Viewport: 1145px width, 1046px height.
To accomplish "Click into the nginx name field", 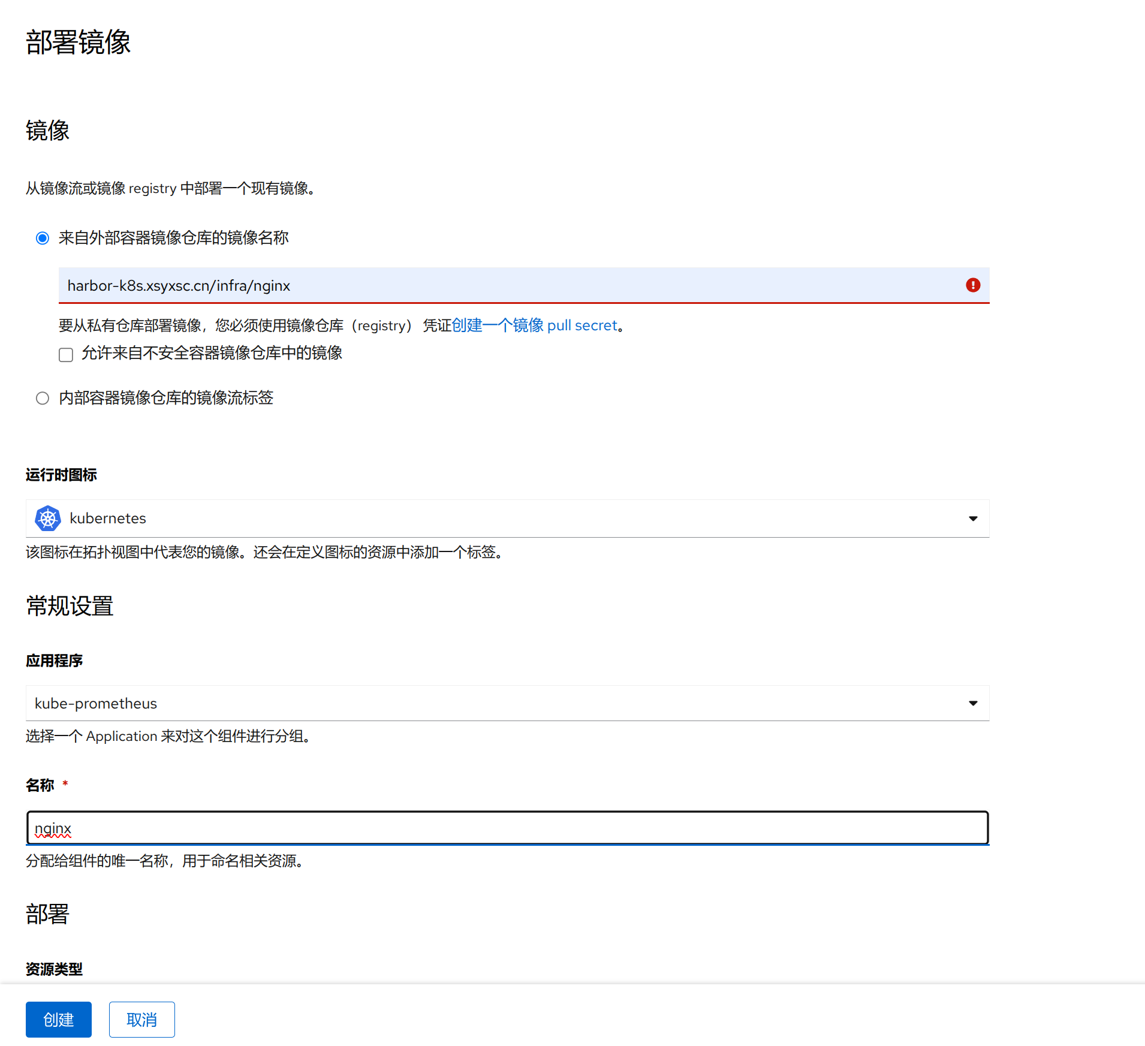I will point(507,828).
